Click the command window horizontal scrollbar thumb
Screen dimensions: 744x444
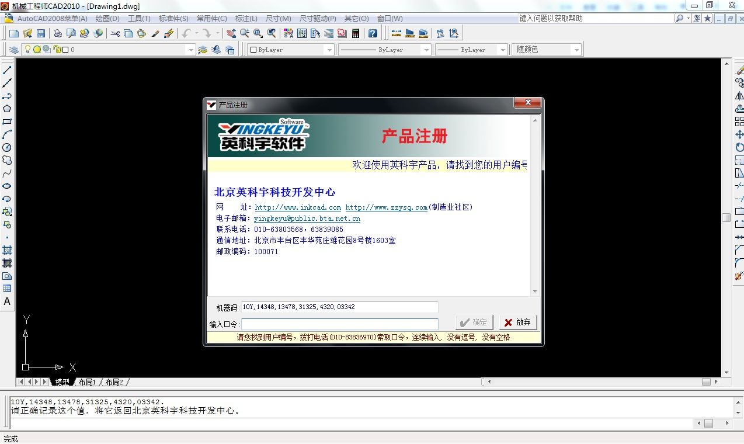(x=708, y=424)
